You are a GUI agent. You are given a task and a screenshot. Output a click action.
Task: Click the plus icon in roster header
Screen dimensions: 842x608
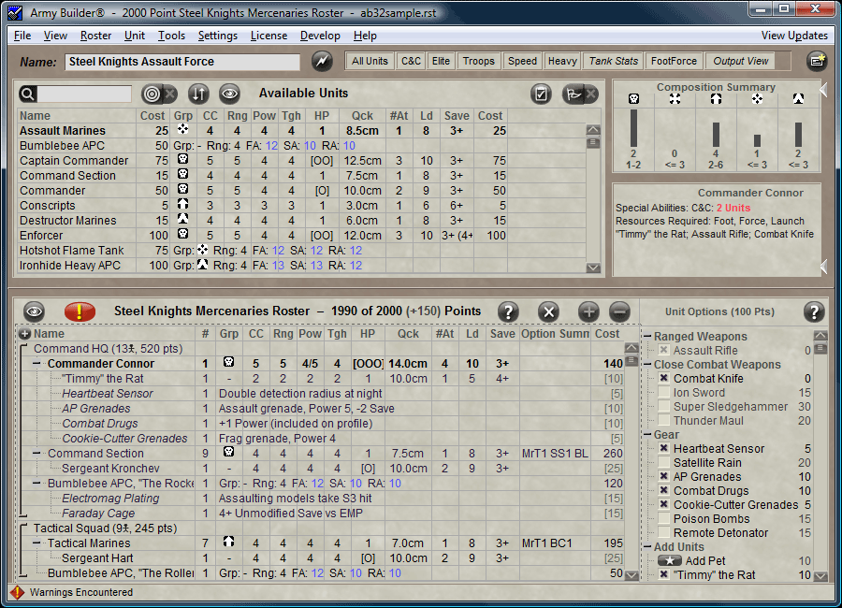[x=588, y=311]
